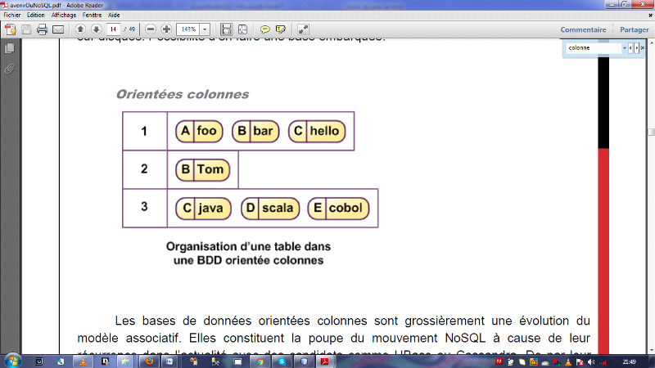Click the vertical scrollbar up arrow

click(651, 43)
